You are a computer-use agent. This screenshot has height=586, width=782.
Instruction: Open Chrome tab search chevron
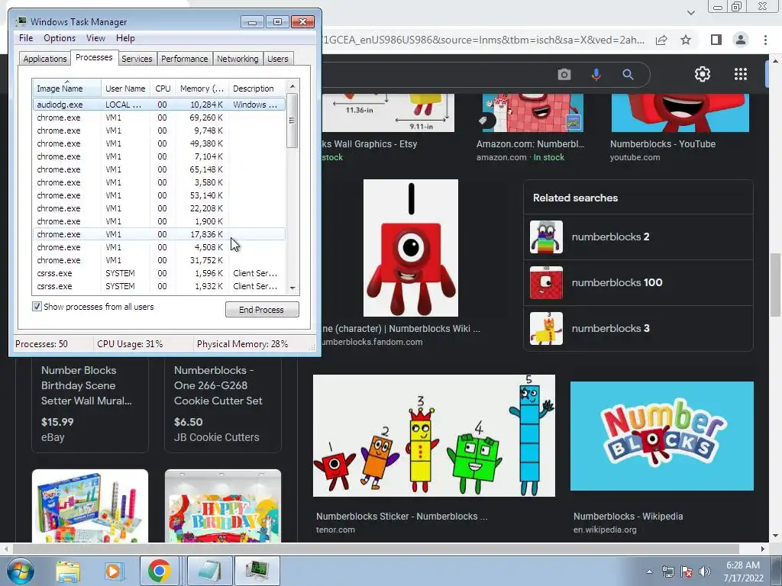pos(690,12)
